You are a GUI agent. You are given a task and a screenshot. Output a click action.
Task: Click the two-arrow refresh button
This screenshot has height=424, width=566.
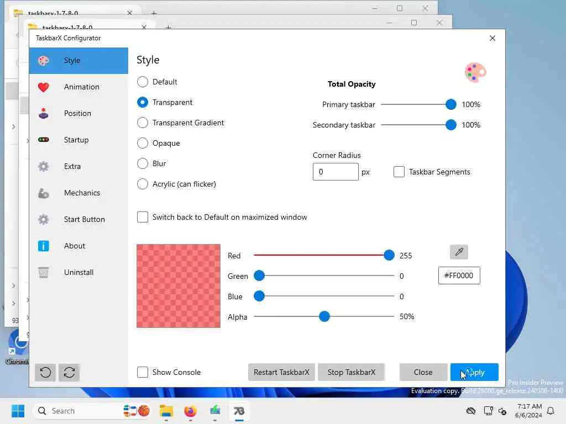69,373
